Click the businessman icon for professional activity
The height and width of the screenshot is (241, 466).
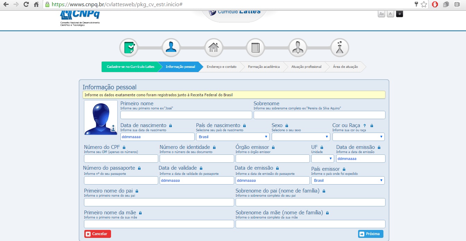(x=297, y=47)
